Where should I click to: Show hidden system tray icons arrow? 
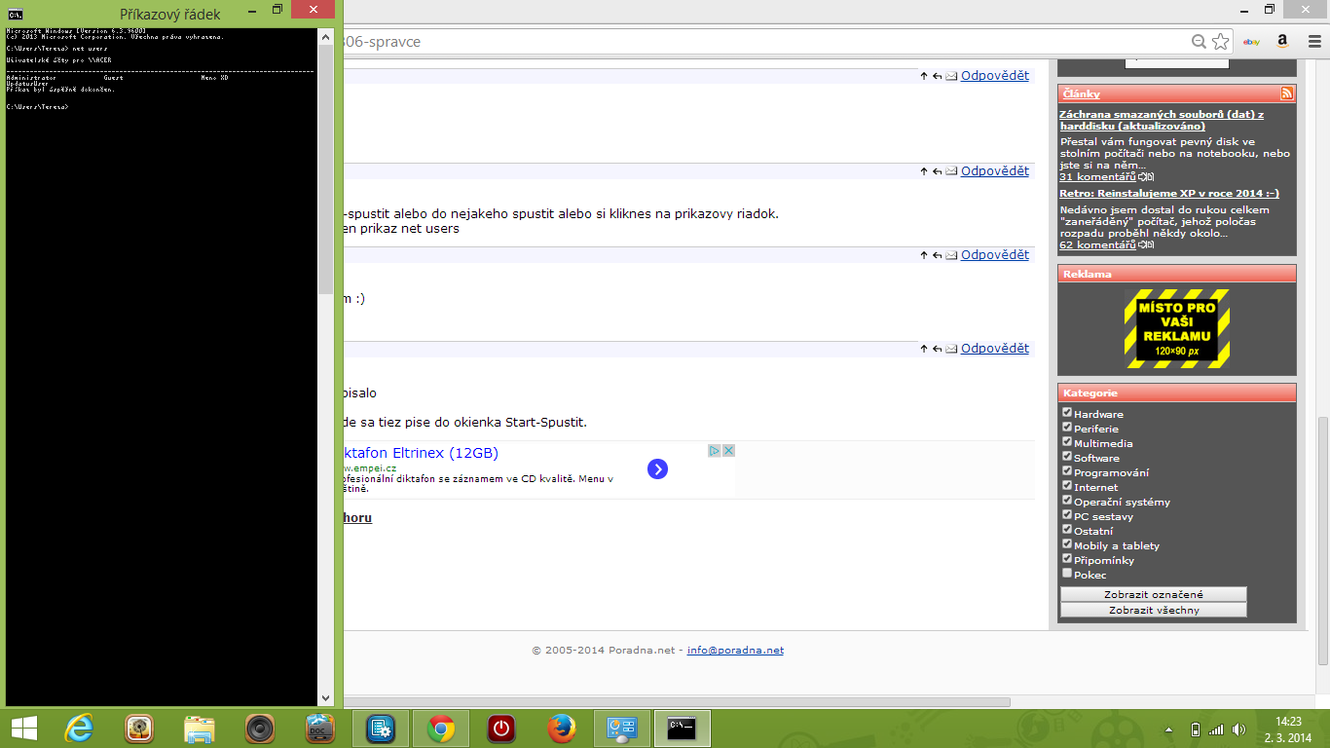tap(1168, 729)
